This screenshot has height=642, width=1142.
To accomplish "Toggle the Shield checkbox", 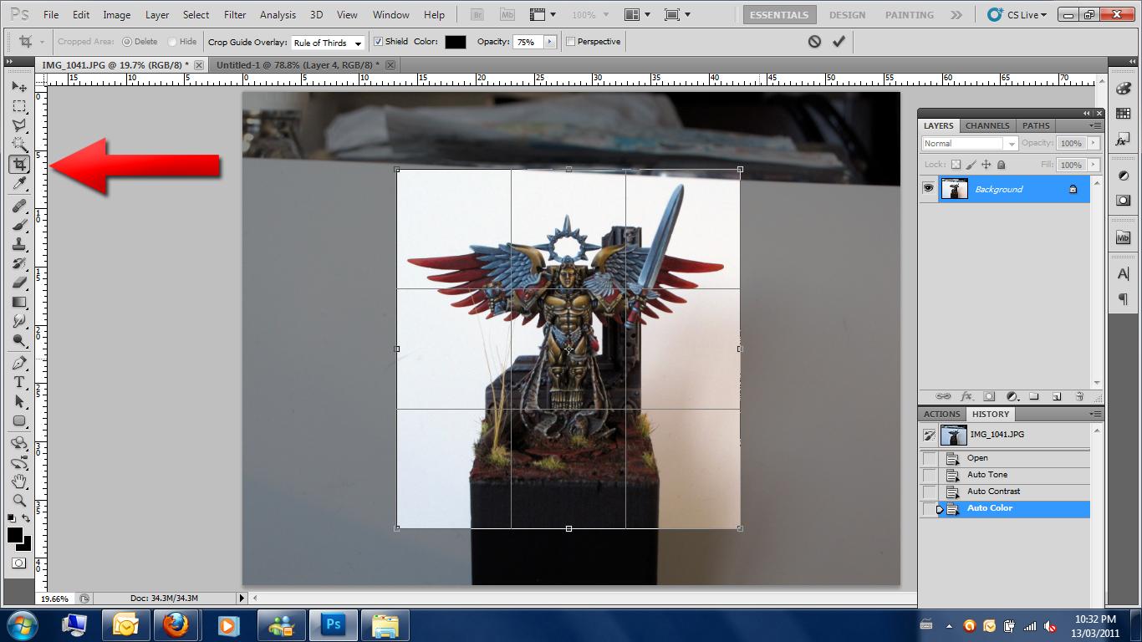I will (x=378, y=42).
